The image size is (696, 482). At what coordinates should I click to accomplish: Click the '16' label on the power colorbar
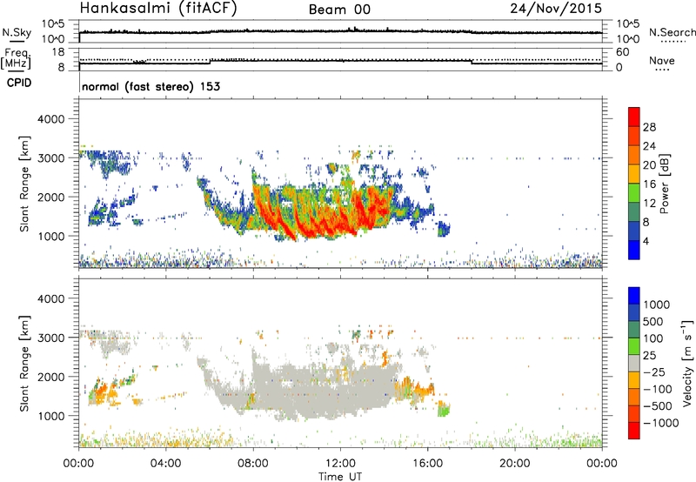pos(649,184)
